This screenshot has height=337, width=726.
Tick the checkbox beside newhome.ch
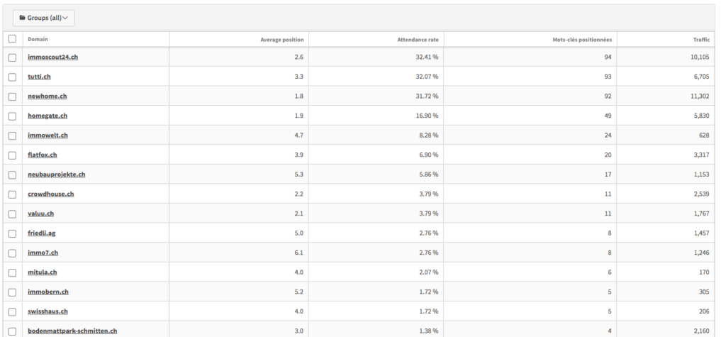13,96
